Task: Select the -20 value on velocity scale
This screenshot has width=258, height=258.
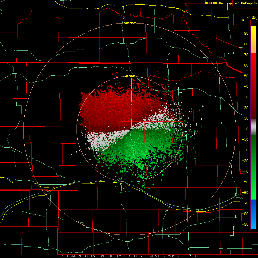Action: pos(245,150)
